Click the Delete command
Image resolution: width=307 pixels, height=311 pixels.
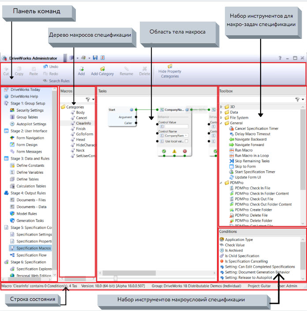[x=145, y=71]
